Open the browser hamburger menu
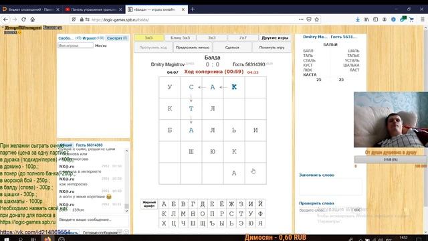428x241 pixels. pyautogui.click(x=422, y=19)
